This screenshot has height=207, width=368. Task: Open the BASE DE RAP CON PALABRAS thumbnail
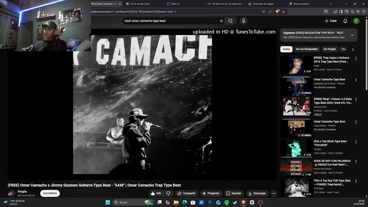[296, 168]
